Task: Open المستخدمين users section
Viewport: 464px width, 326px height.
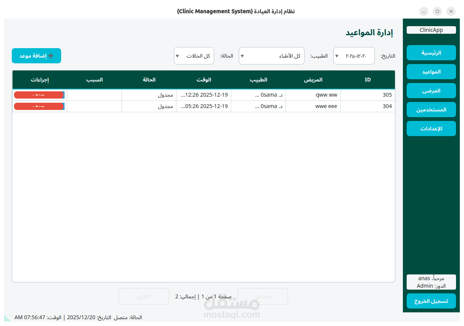Action: coord(431,110)
